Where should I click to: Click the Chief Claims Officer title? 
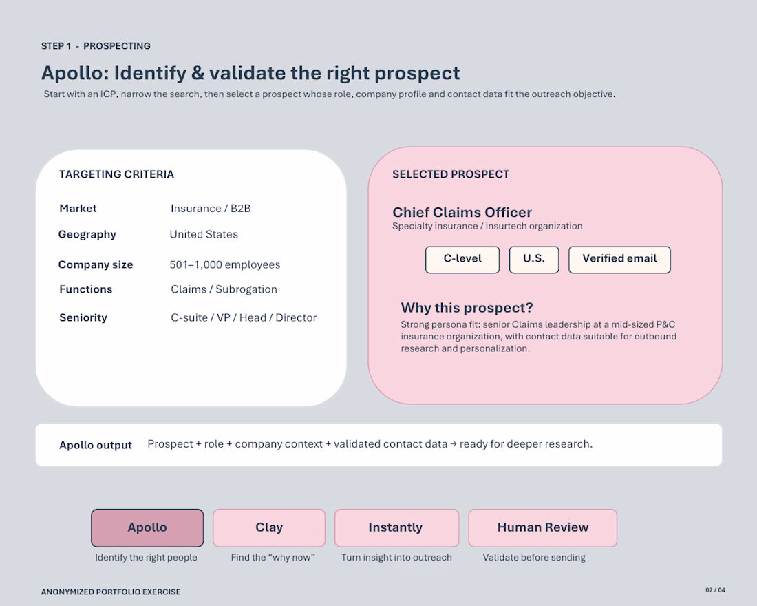click(x=462, y=212)
